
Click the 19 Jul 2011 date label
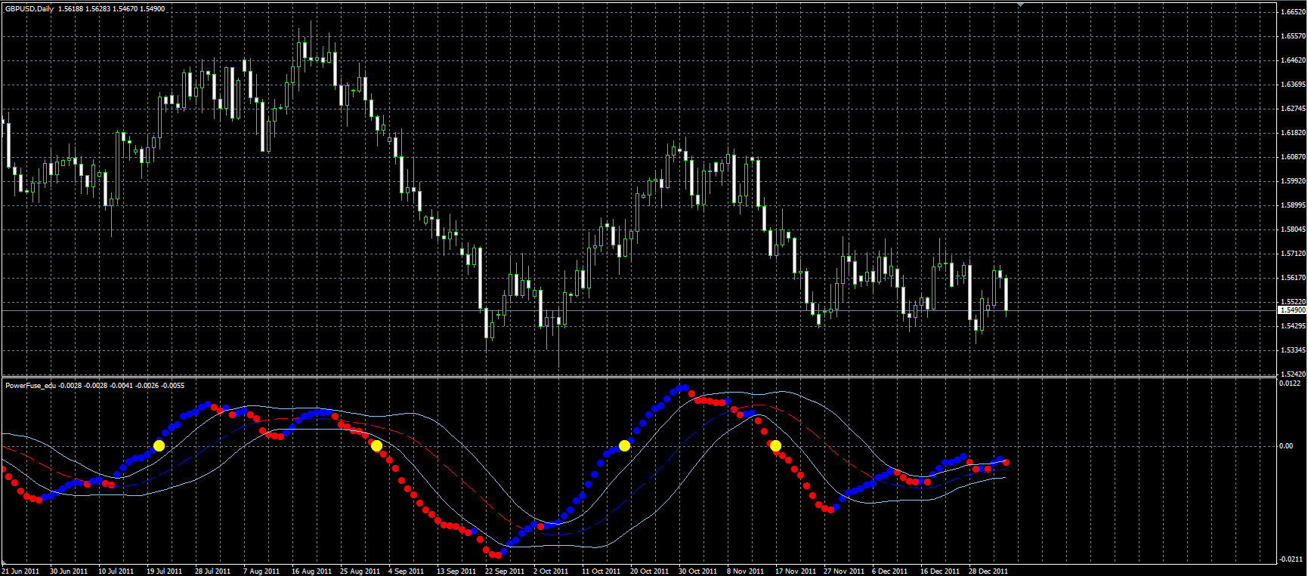(165, 571)
